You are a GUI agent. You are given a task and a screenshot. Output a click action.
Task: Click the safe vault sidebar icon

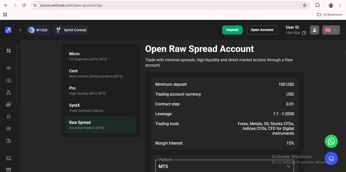[8, 129]
